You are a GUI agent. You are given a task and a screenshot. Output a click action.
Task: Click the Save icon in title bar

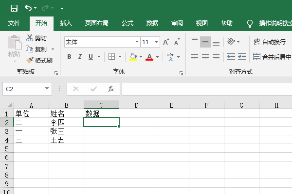14,8
